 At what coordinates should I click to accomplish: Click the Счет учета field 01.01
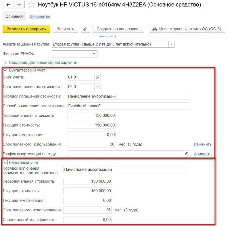81,77
